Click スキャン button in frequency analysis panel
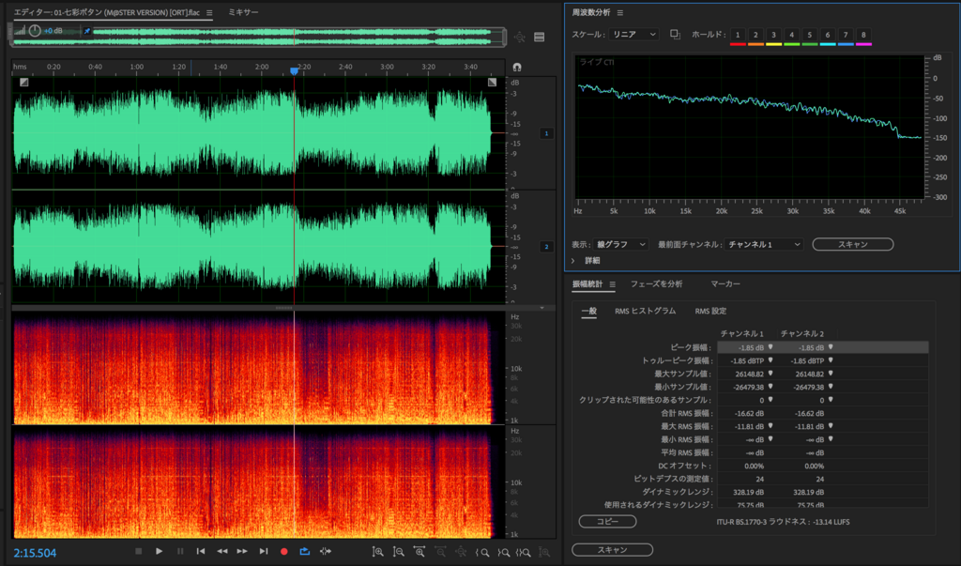Image resolution: width=961 pixels, height=566 pixels. coord(852,244)
